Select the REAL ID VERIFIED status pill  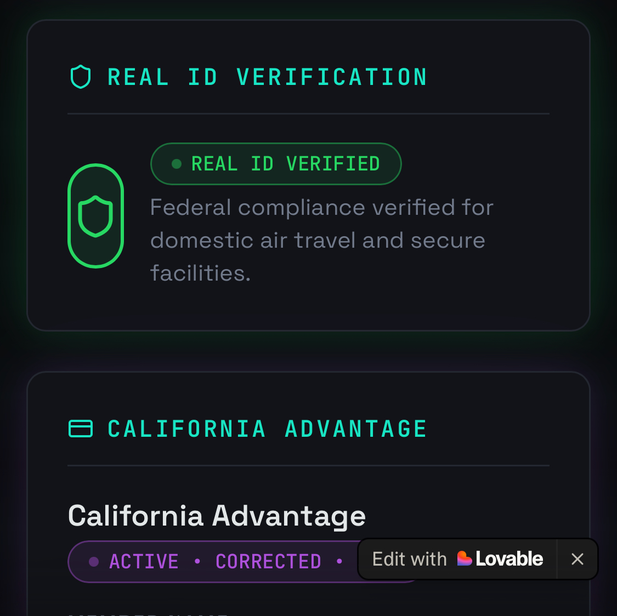tap(276, 164)
